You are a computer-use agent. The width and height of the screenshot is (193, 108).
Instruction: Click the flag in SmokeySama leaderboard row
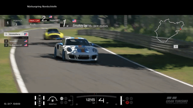tap(26, 34)
